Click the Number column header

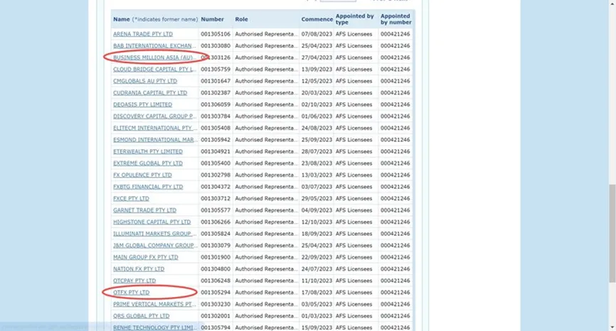(212, 19)
